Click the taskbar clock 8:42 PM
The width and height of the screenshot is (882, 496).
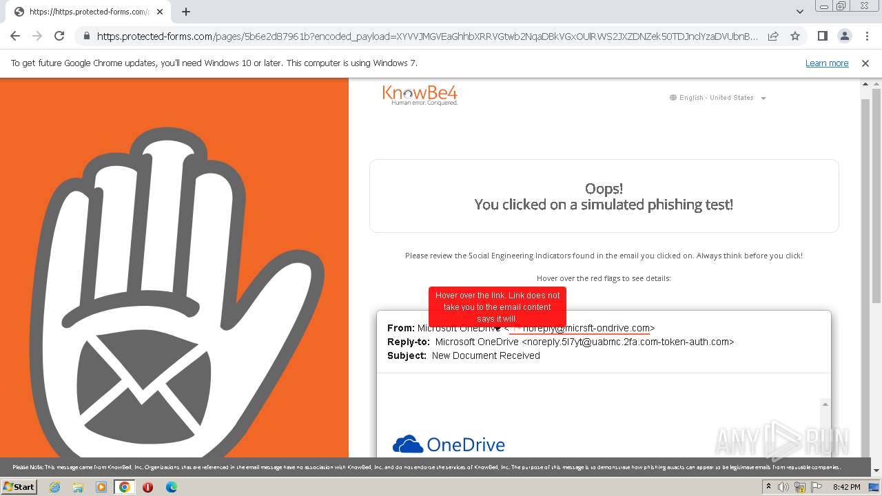tap(847, 487)
